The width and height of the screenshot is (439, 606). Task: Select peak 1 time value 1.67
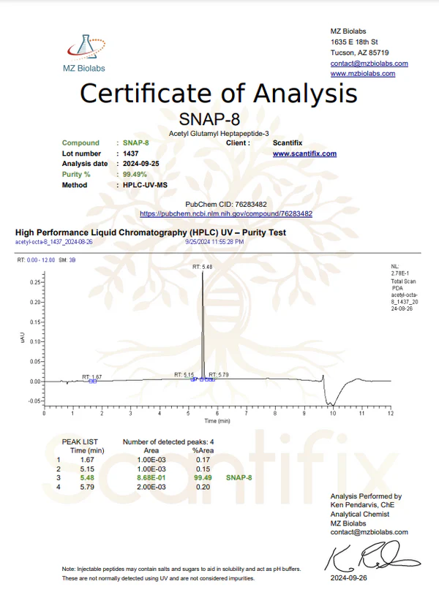point(87,460)
